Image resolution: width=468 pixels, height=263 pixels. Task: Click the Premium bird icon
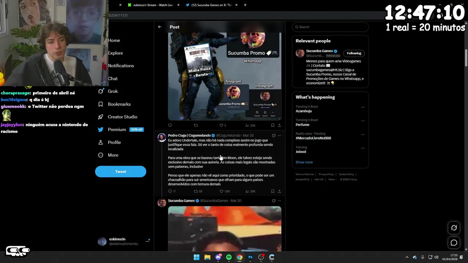[101, 130]
